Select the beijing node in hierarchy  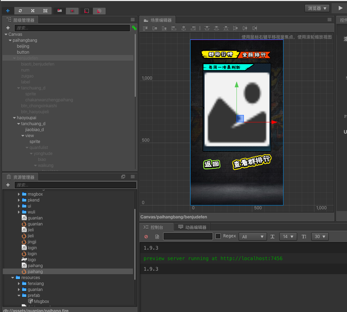pos(23,46)
